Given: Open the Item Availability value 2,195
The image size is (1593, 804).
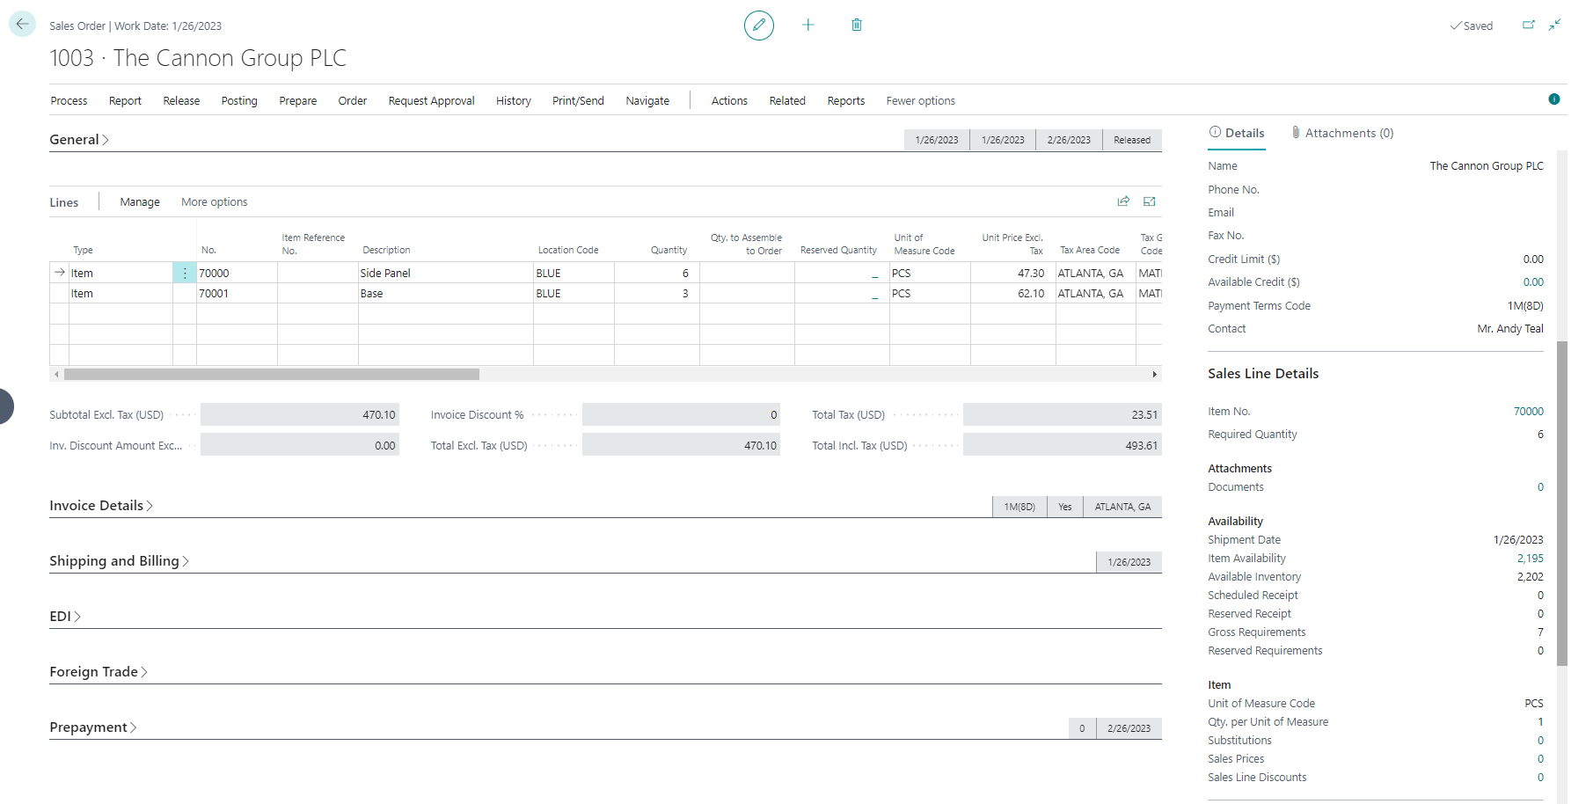Looking at the screenshot, I should click(x=1529, y=559).
